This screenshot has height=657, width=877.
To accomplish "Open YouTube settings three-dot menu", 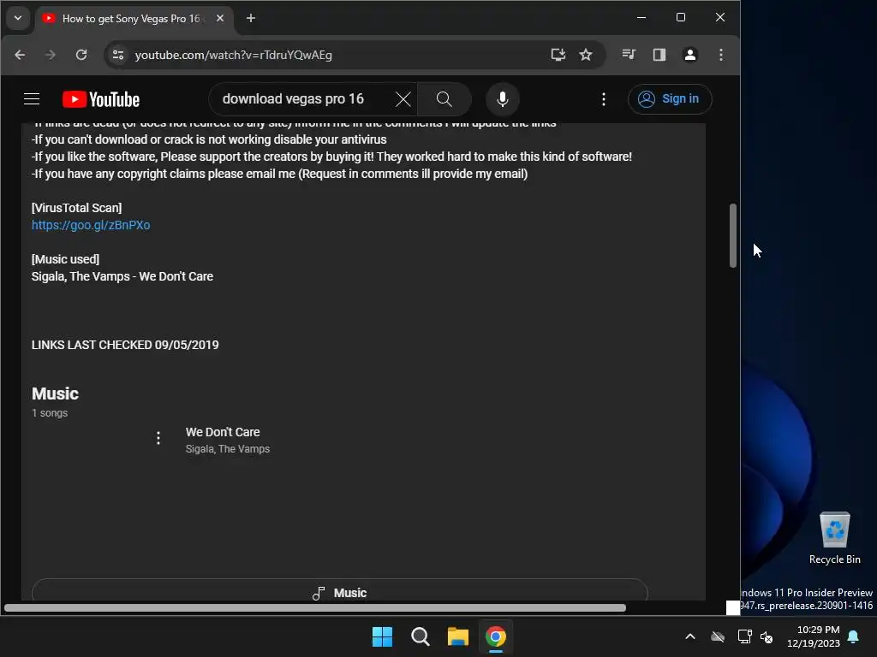I will tap(604, 99).
